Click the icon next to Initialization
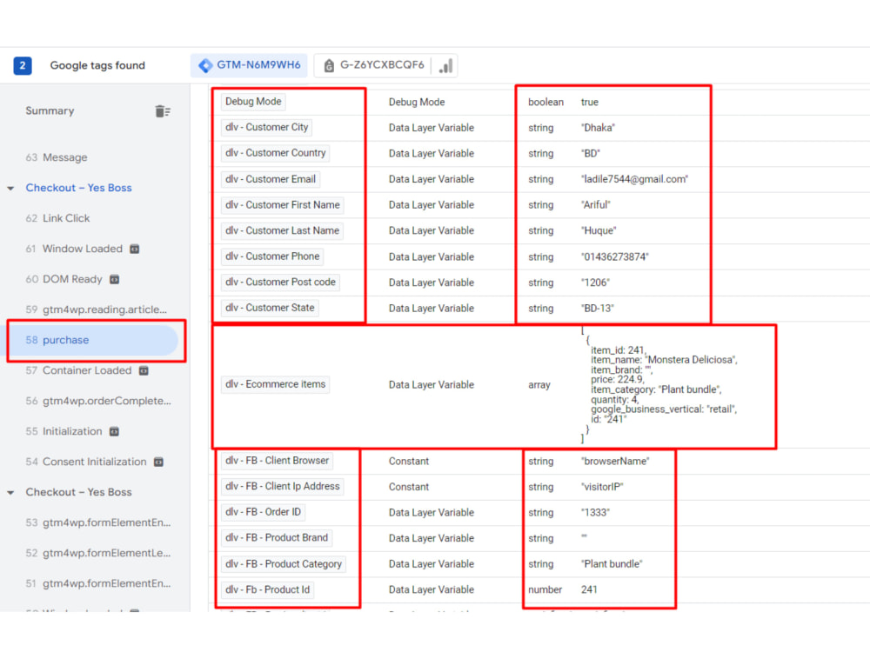 click(x=114, y=432)
